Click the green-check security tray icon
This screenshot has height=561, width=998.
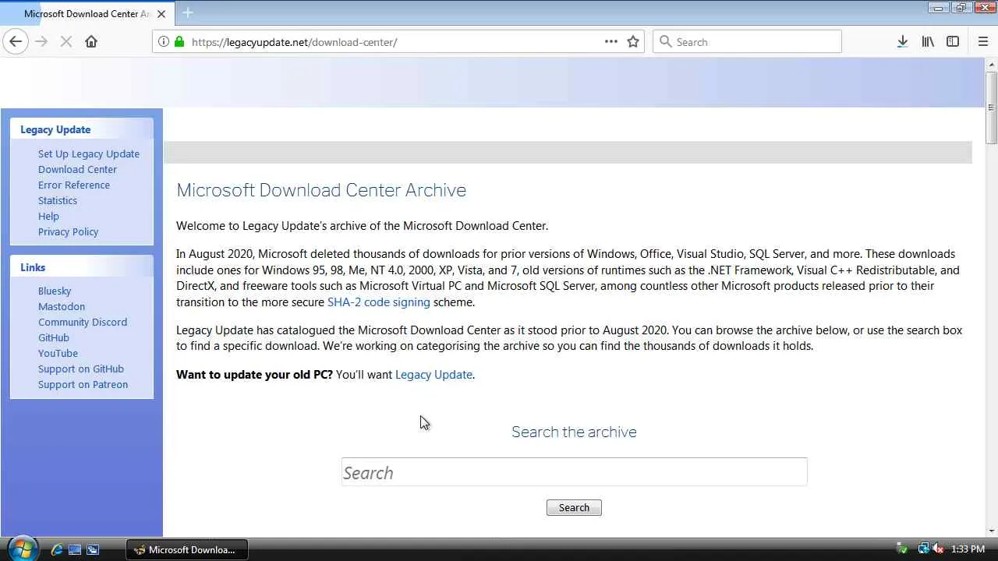point(903,549)
